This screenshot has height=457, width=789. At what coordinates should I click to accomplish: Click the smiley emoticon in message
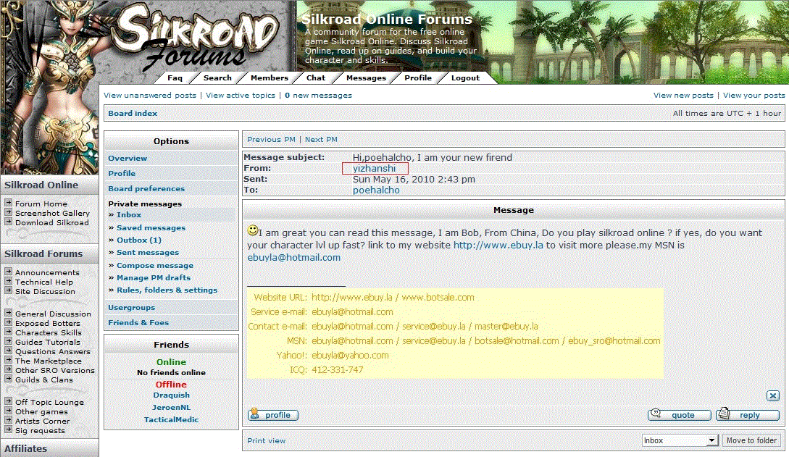click(x=253, y=230)
